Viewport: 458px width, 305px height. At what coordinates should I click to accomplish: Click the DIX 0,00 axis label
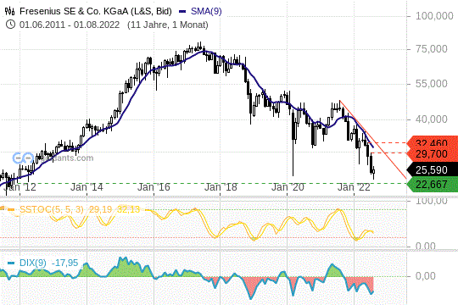click(x=425, y=276)
